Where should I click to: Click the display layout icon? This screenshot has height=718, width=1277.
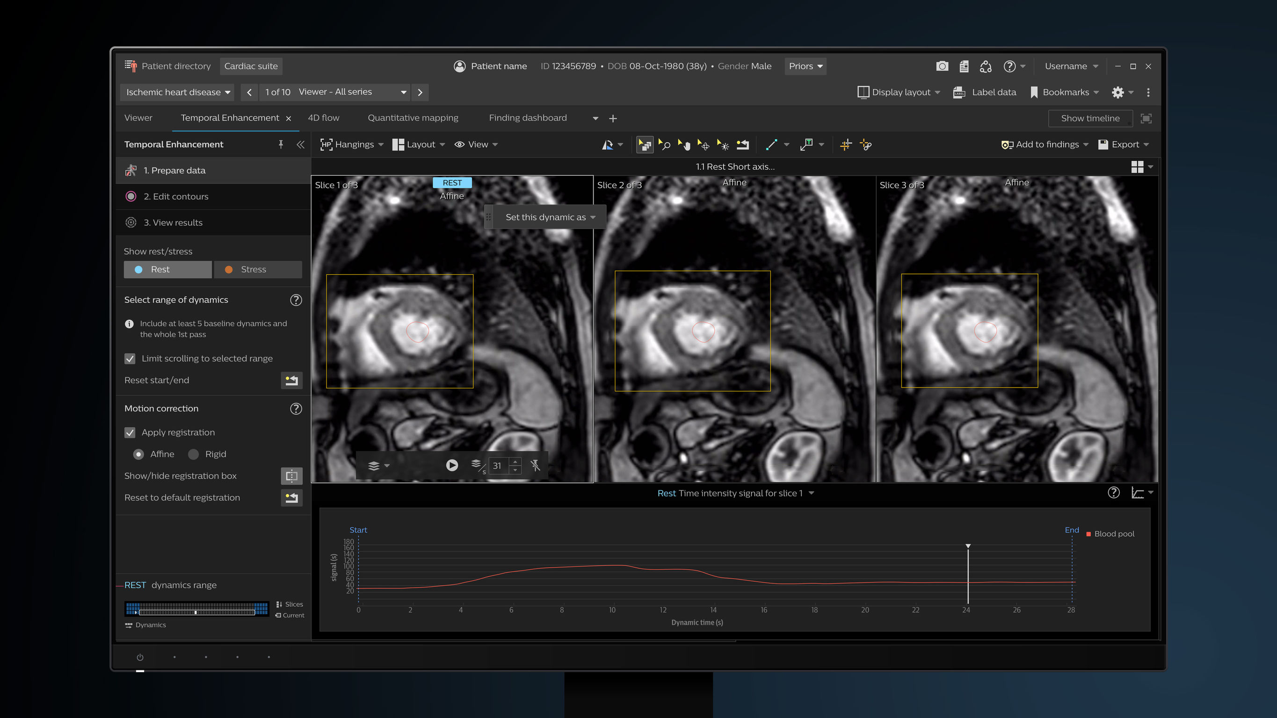coord(862,92)
